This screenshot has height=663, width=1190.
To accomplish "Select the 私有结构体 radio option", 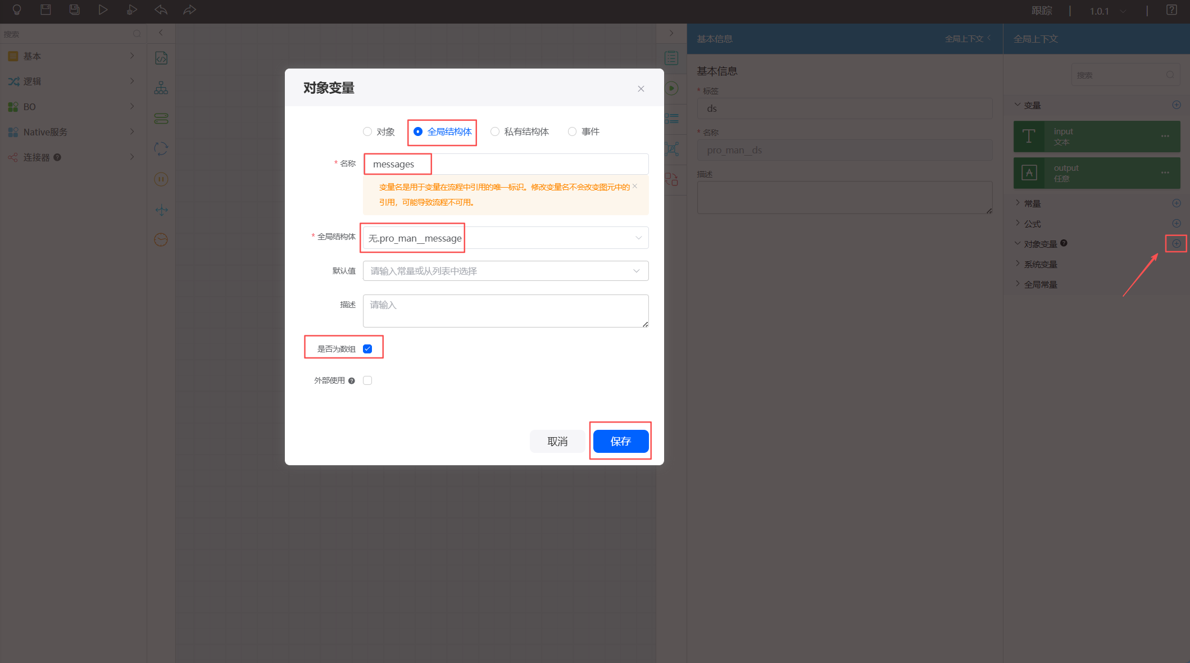I will [495, 131].
